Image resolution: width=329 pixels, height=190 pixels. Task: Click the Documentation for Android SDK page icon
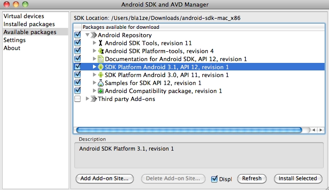coord(101,59)
